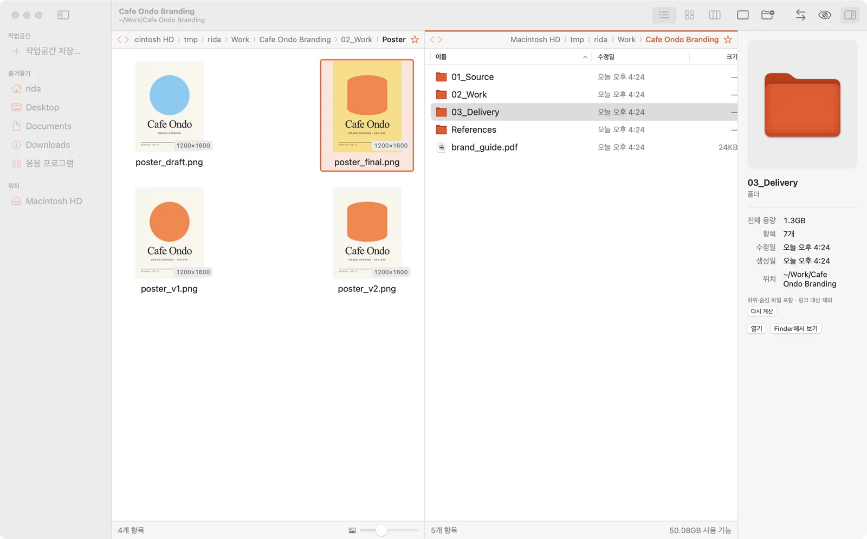Star the Cafe Ondo Branding path in the right pane
This screenshot has width=867, height=539.
(x=728, y=40)
